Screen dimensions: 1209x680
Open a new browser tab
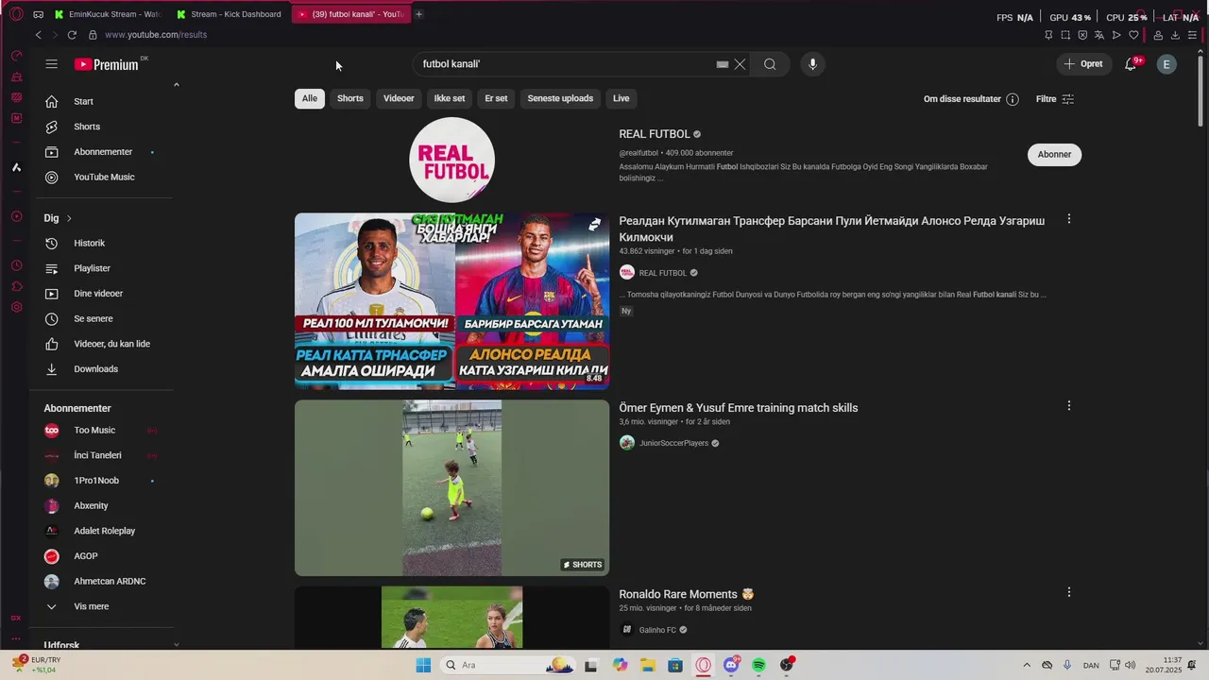pos(418,14)
